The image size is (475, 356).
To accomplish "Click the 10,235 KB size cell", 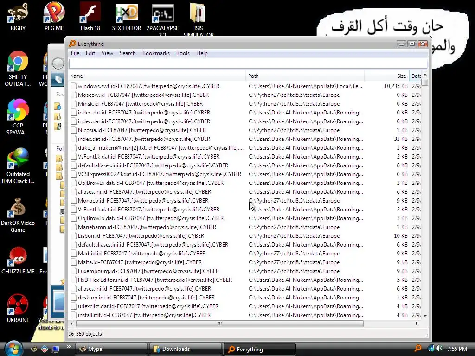I will 396,86.
